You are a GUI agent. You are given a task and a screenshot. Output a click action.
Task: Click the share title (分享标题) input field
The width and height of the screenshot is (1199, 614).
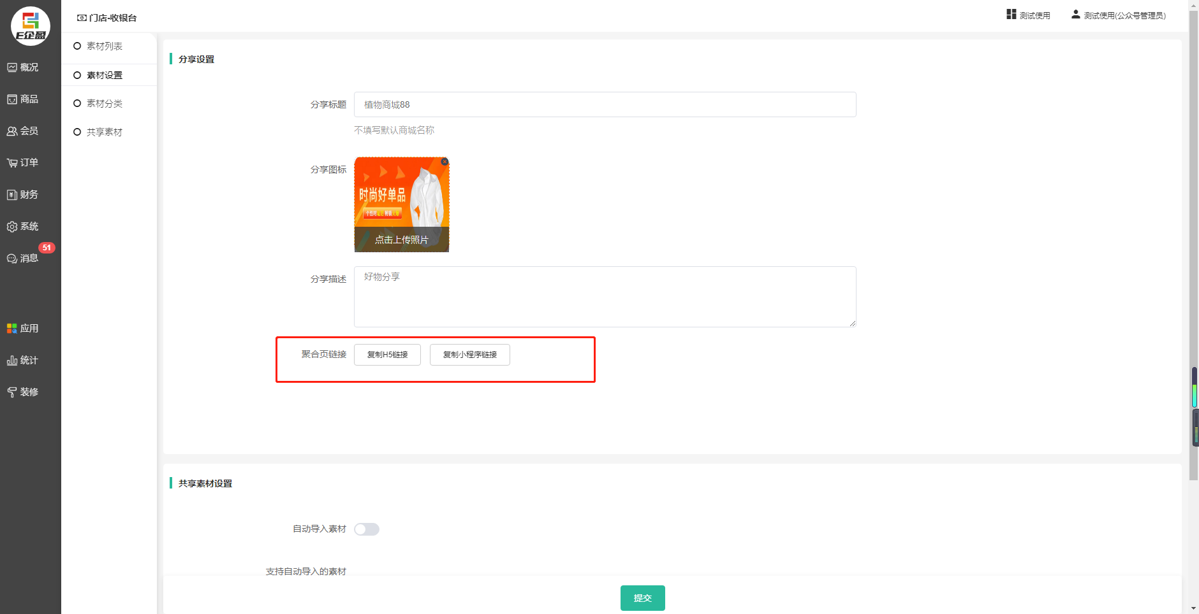[x=605, y=105]
